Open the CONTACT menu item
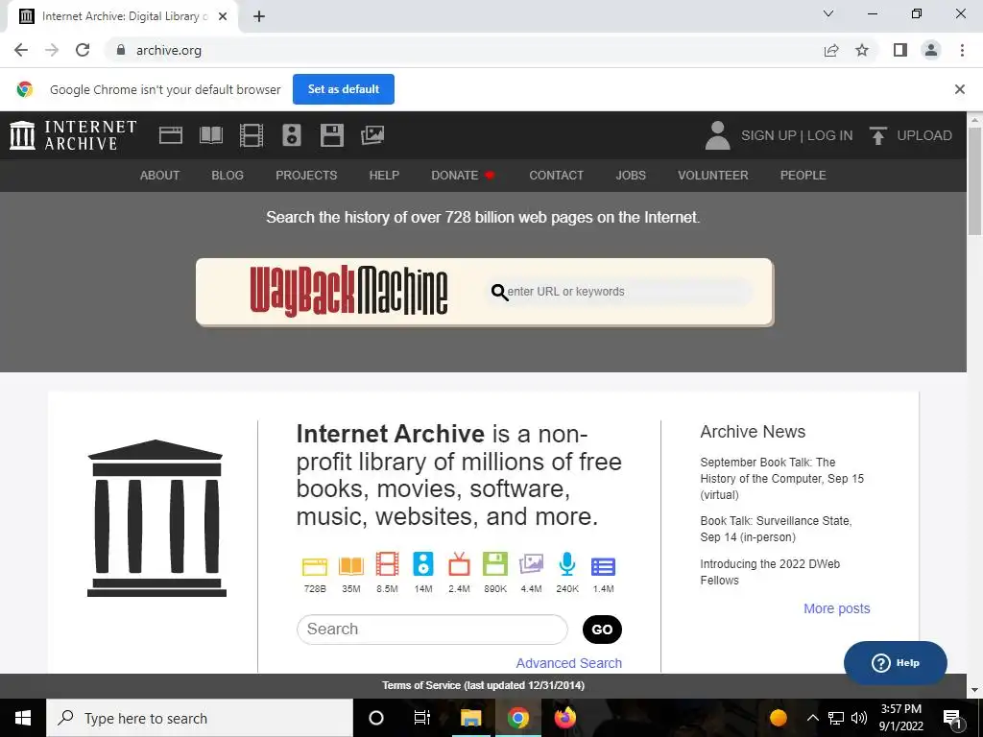Viewport: 983px width, 737px height. pos(556,176)
